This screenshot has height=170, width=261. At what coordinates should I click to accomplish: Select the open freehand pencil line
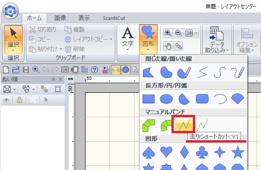(238, 72)
